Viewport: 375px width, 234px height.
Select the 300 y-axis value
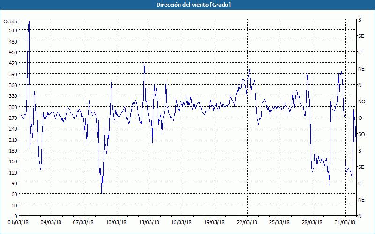pos(13,107)
